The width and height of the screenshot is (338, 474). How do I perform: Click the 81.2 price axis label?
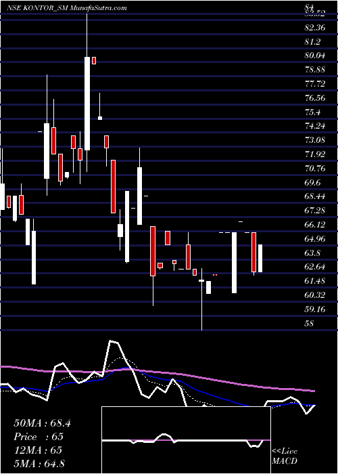[312, 42]
